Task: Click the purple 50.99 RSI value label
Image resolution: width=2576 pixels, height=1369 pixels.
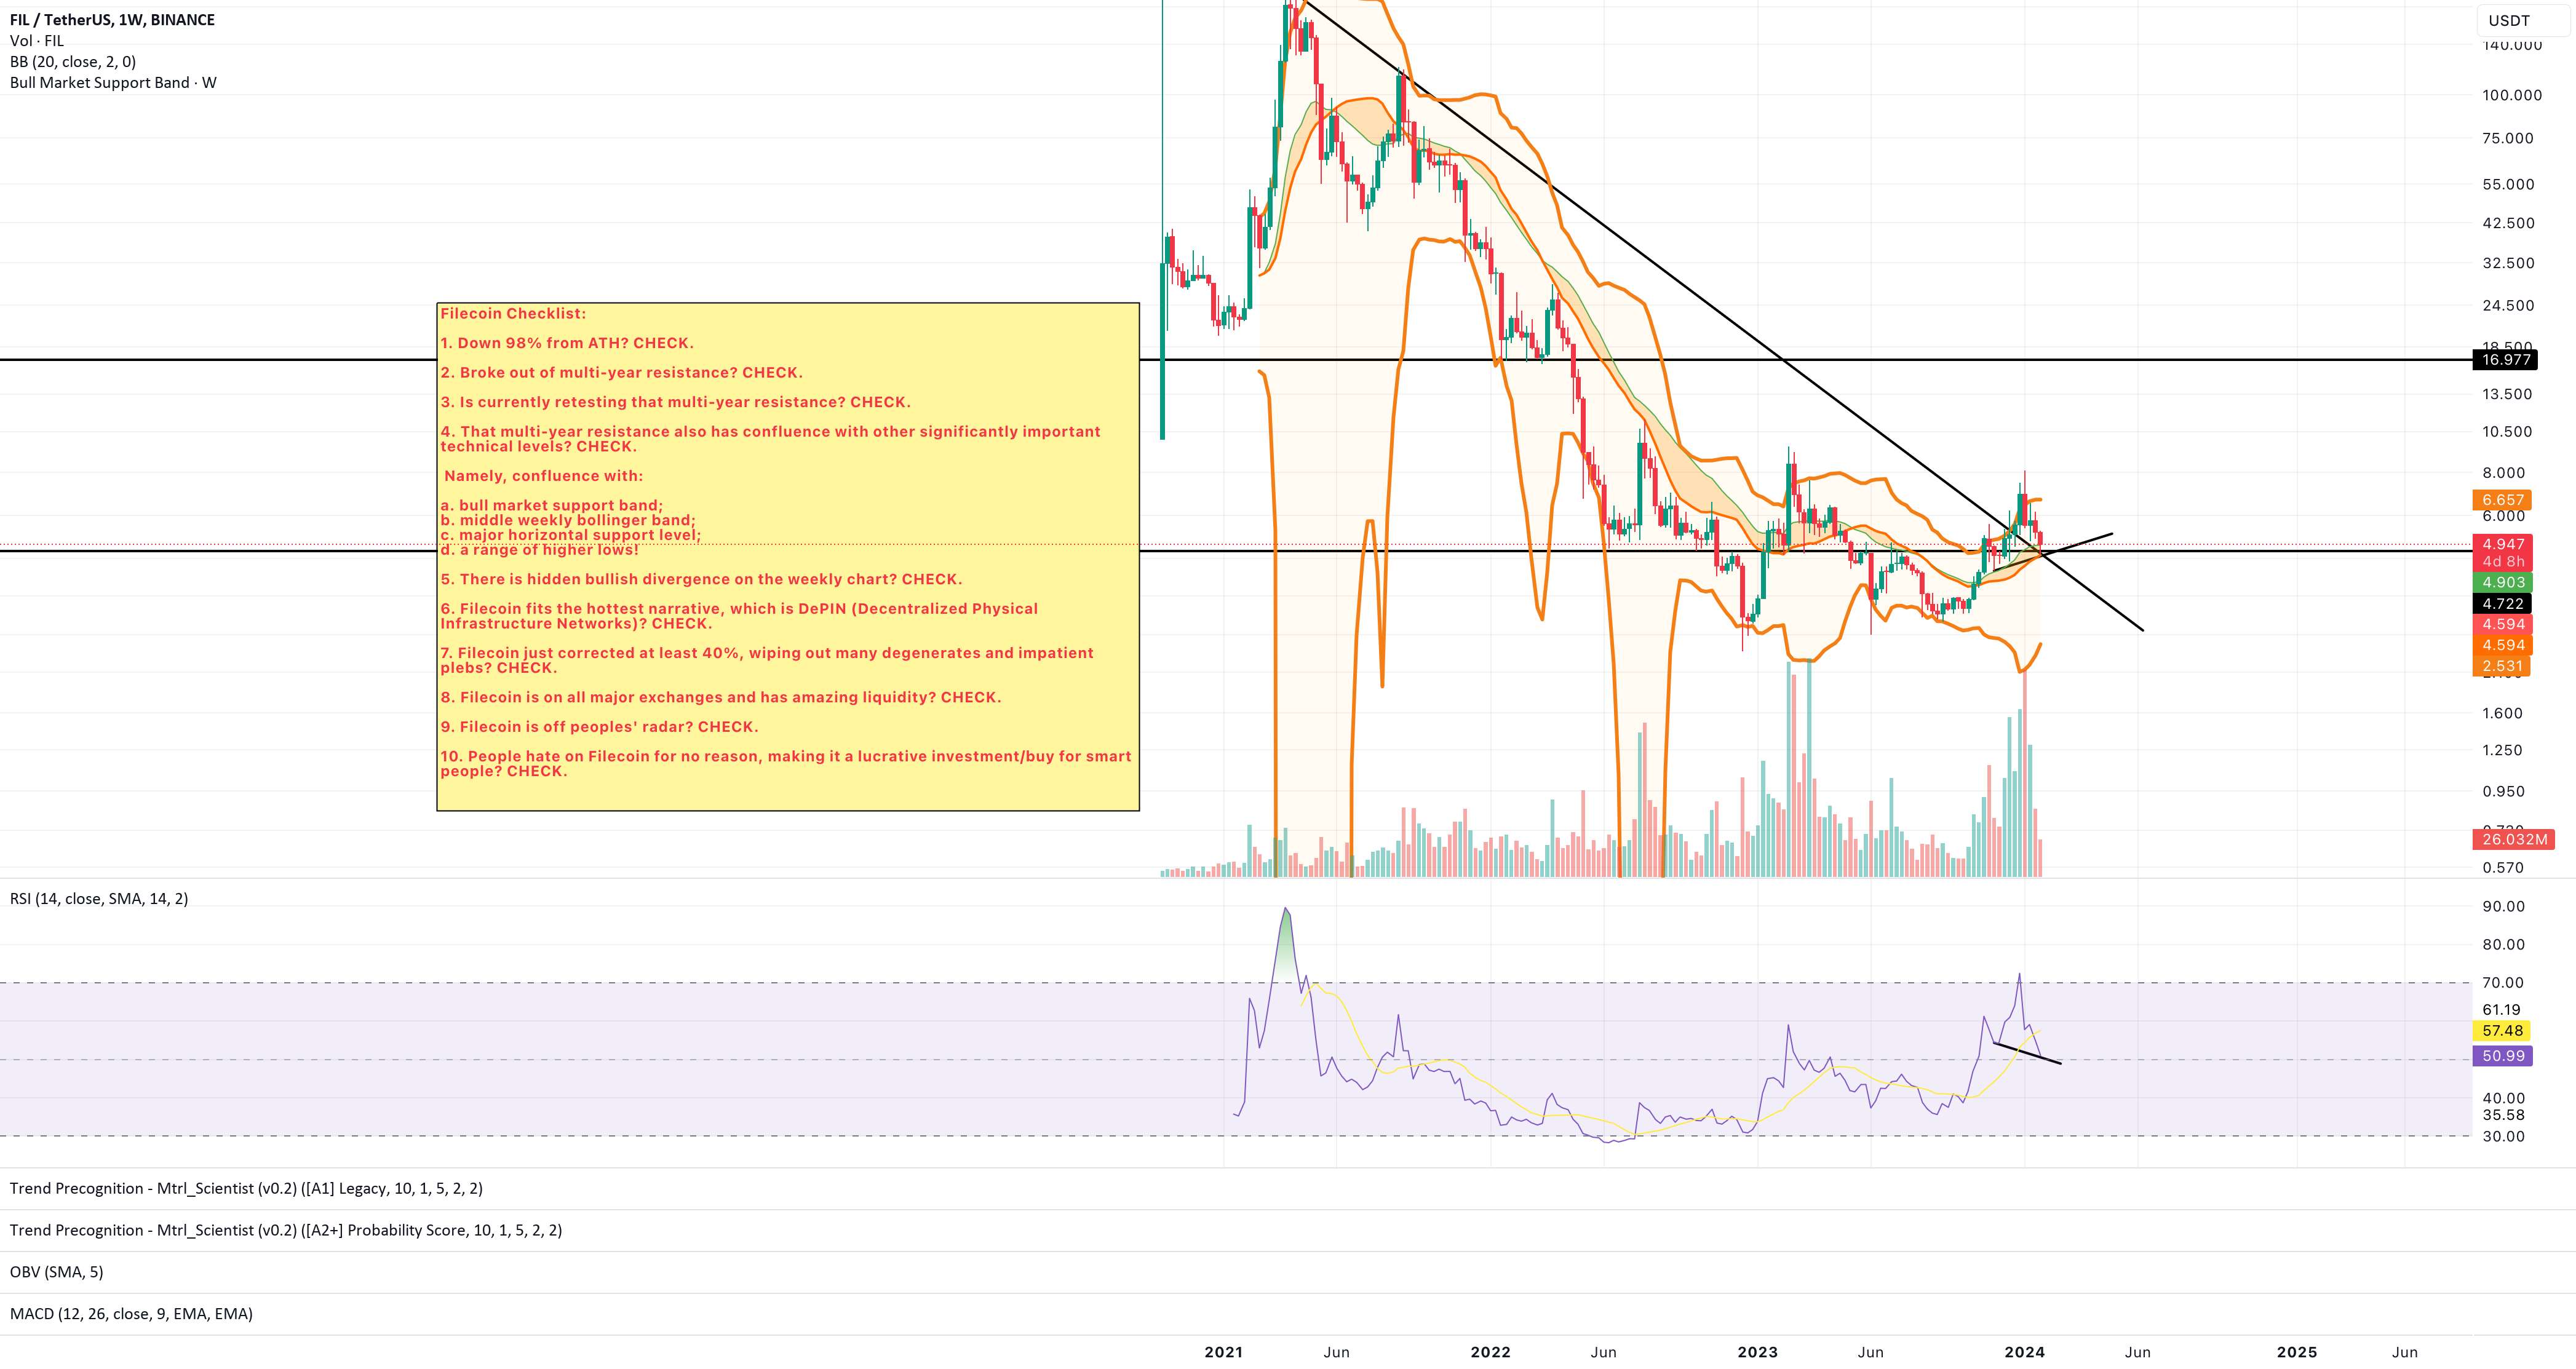Action: tap(2502, 1057)
